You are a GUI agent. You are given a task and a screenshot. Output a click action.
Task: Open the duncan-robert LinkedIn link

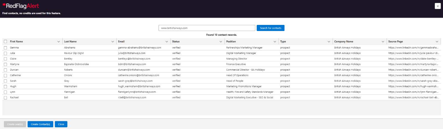coord(413,70)
